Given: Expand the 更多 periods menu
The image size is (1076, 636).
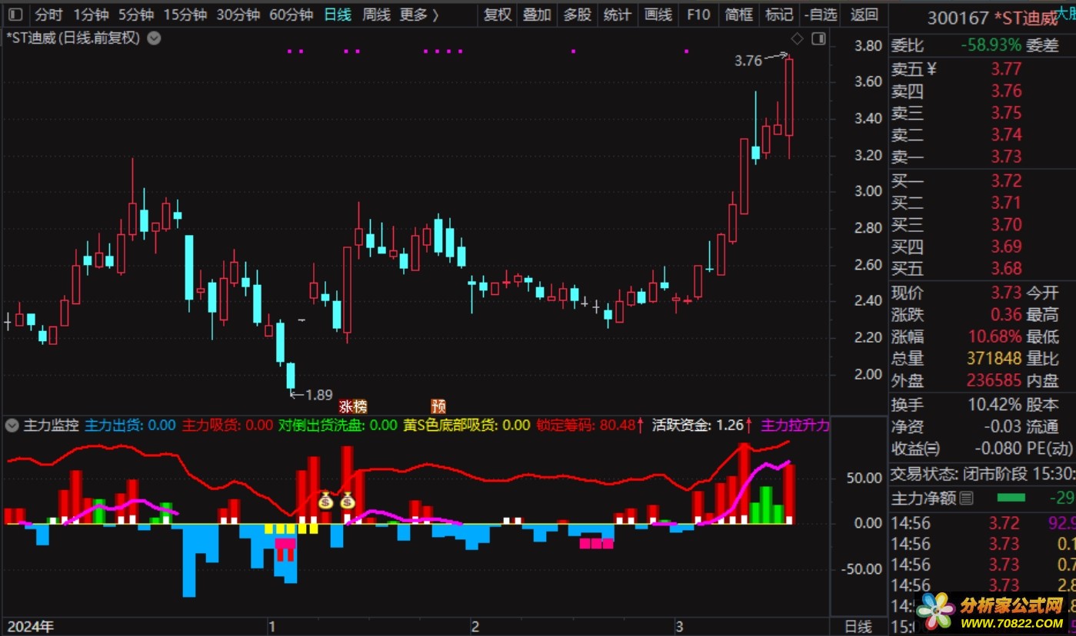Looking at the screenshot, I should 419,15.
